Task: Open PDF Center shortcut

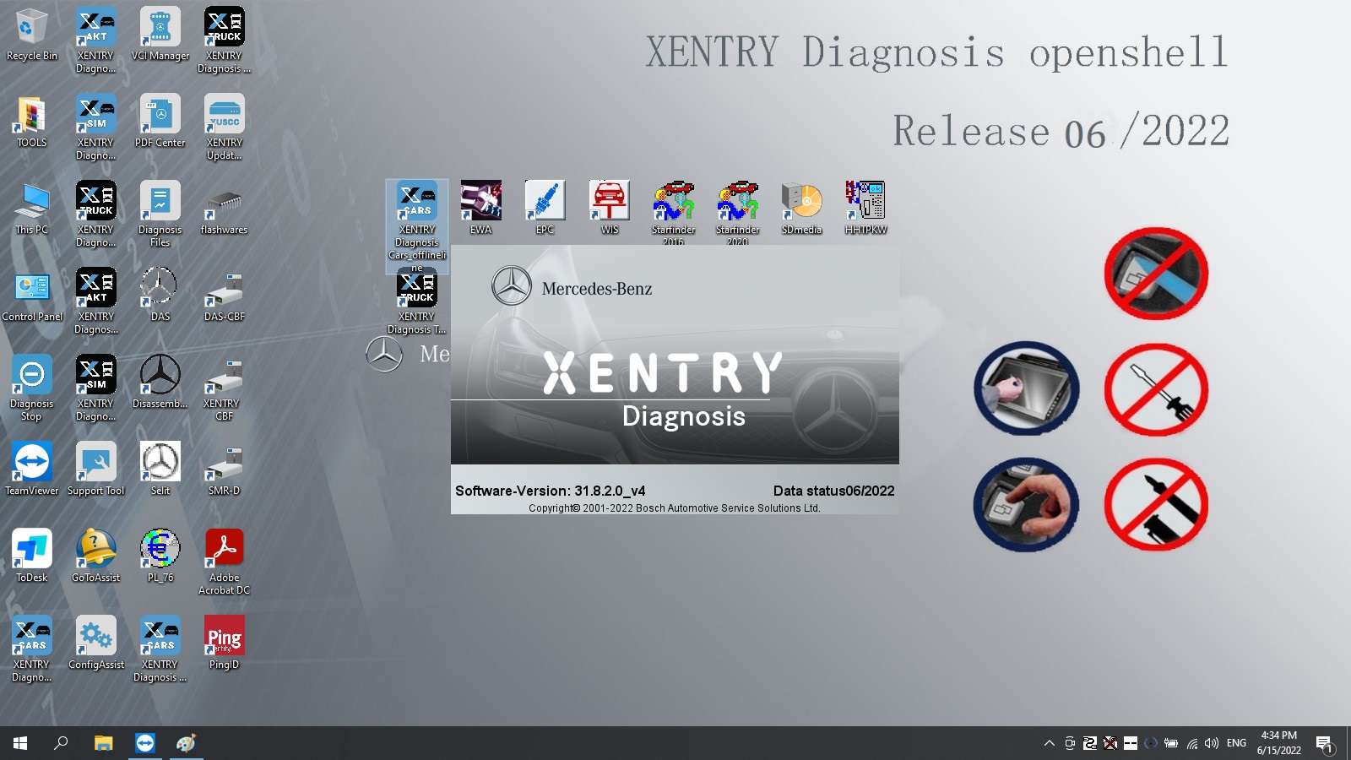Action: pos(160,122)
